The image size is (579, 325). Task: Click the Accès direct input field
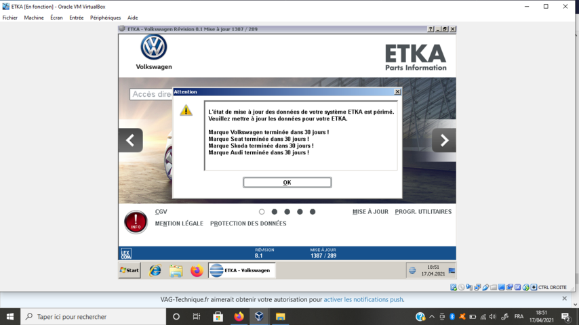[151, 94]
